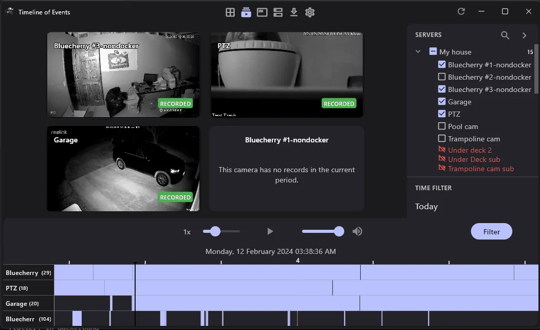
Task: Click the server device count 15
Action: [x=530, y=52]
